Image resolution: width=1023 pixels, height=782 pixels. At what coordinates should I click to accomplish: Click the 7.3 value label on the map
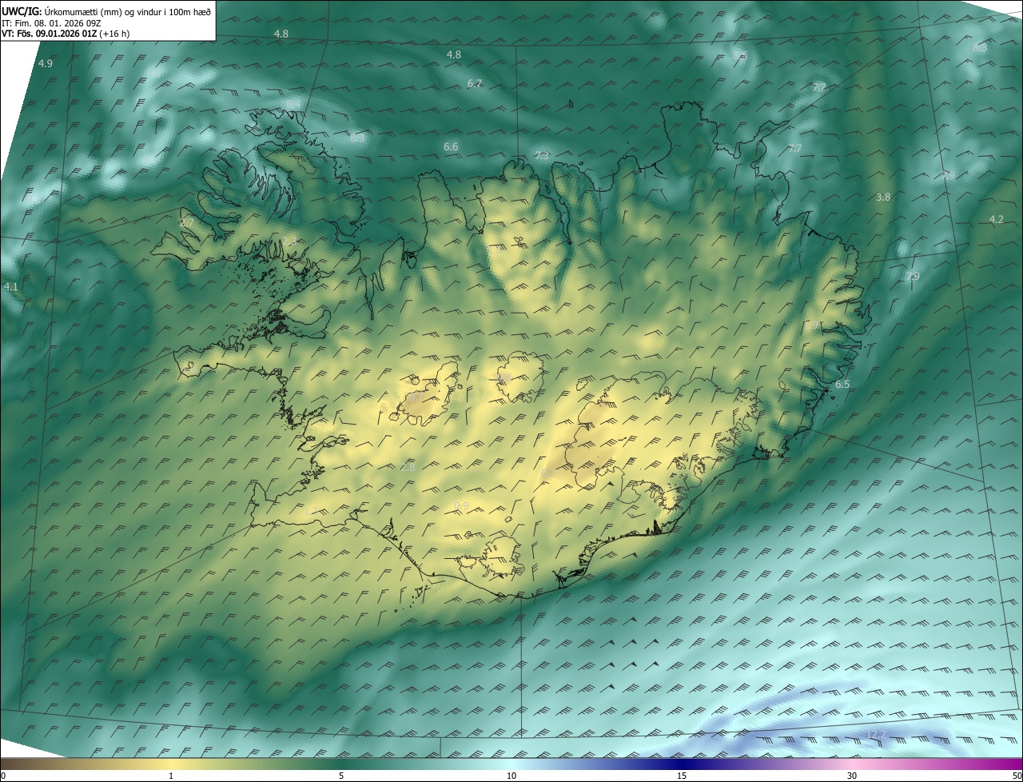click(x=542, y=156)
